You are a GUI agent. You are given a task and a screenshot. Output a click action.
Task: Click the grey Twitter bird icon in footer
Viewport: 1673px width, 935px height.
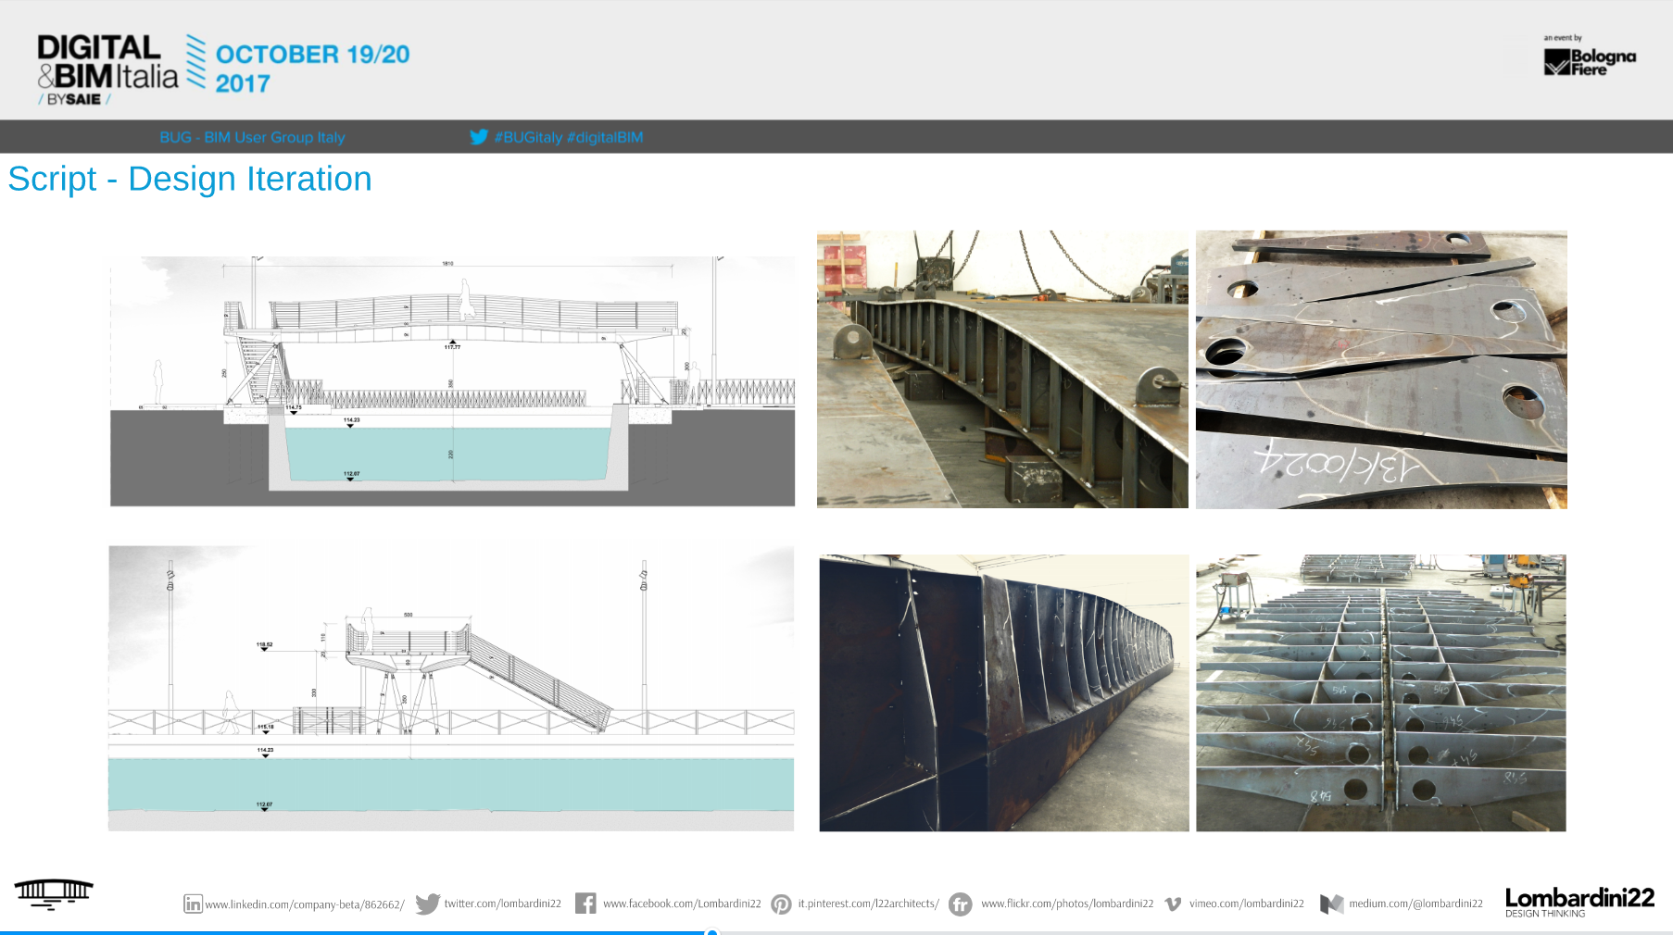427,904
